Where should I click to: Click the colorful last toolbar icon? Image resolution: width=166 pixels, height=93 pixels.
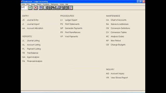[x=71, y=8]
